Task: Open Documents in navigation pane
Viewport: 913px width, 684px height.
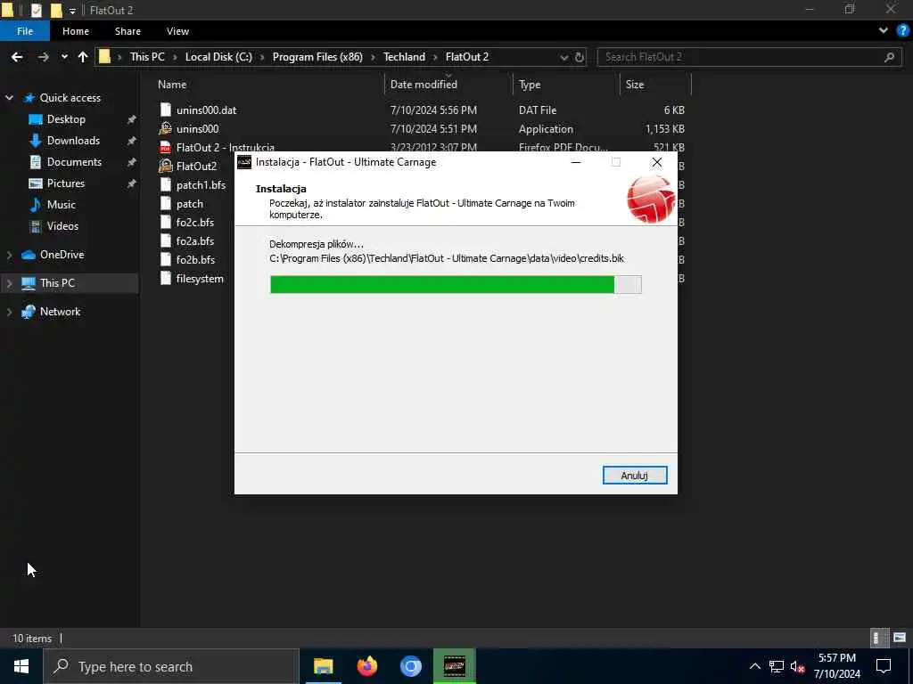Action: tap(74, 162)
